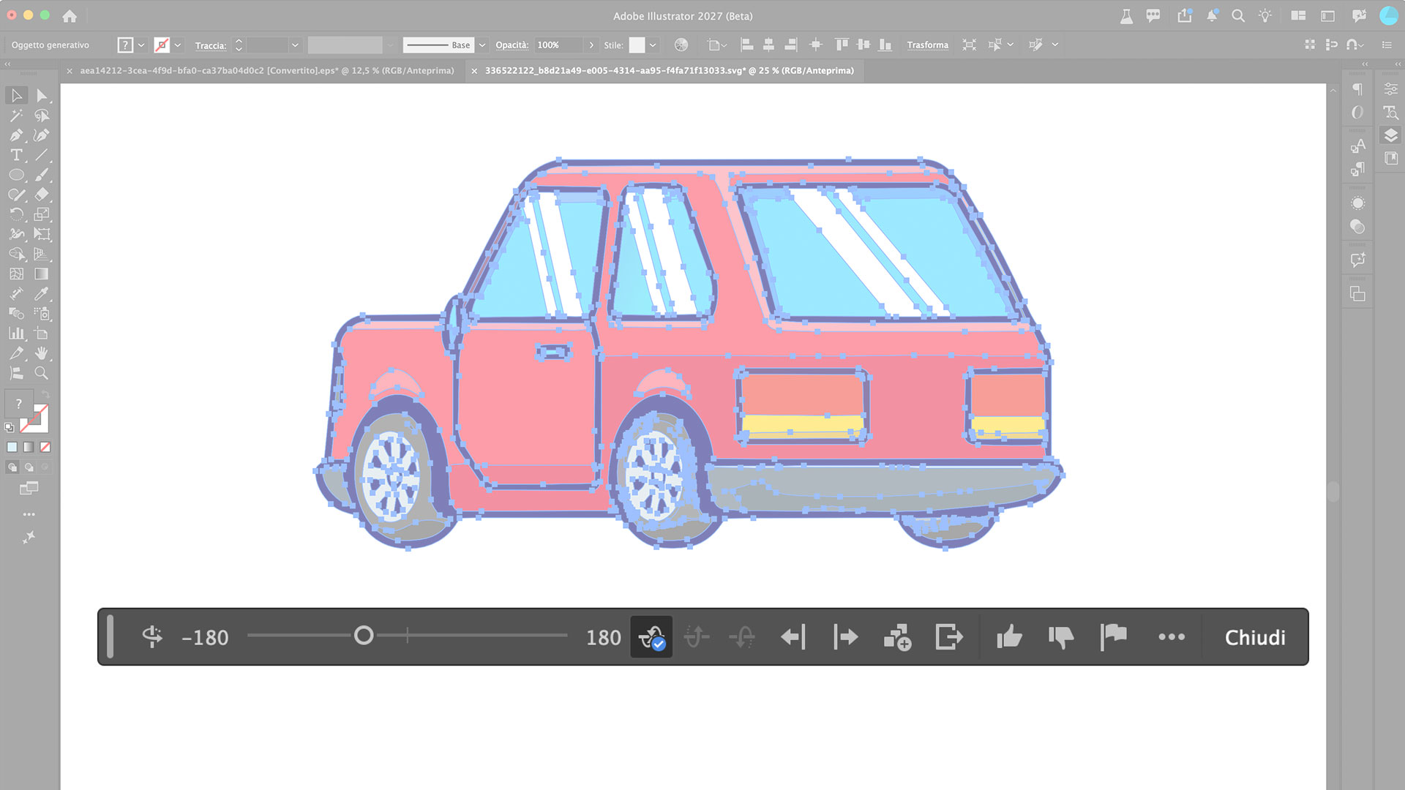Open the fill type dropdown arrow
This screenshot has width=1405, height=790.
tap(142, 45)
